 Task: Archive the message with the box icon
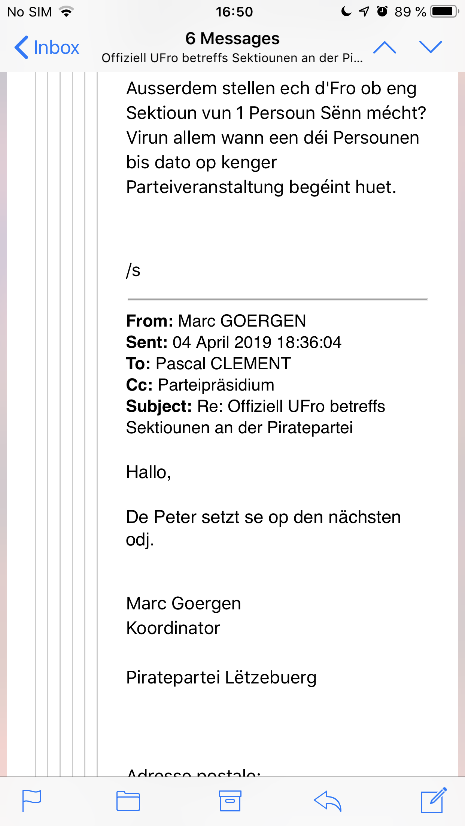[230, 801]
